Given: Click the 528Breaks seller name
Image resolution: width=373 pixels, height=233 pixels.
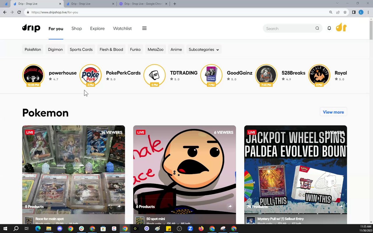Looking at the screenshot, I should (x=293, y=73).
